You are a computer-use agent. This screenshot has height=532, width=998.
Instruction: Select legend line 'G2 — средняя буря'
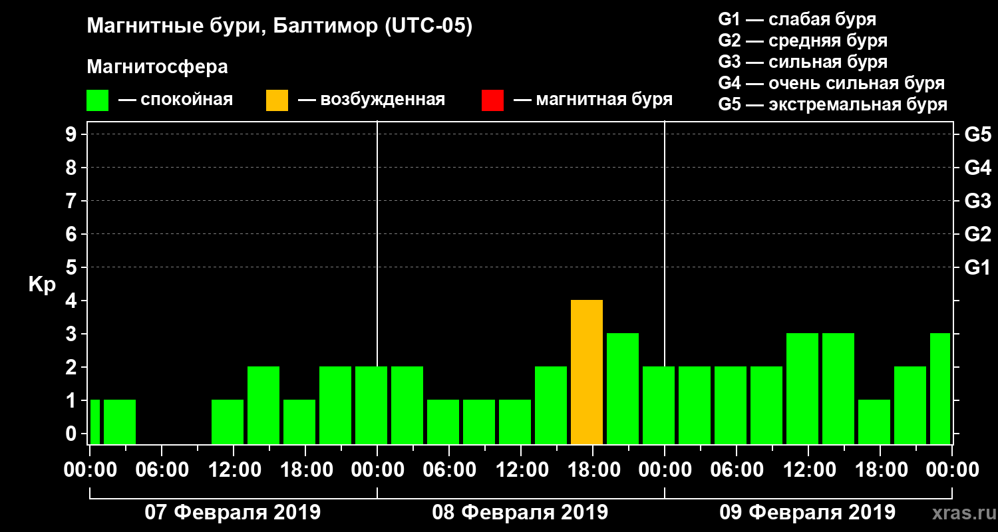coord(802,40)
